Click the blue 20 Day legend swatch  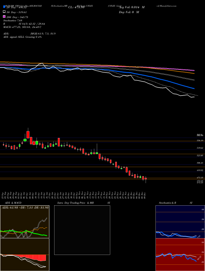coord(4,7)
